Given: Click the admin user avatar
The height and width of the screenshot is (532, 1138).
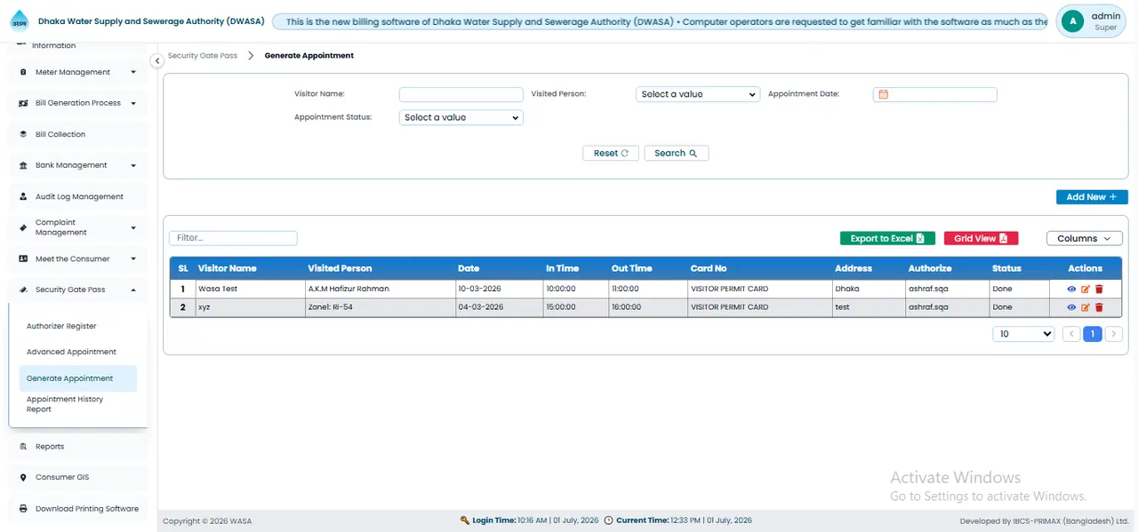Looking at the screenshot, I should [1073, 21].
